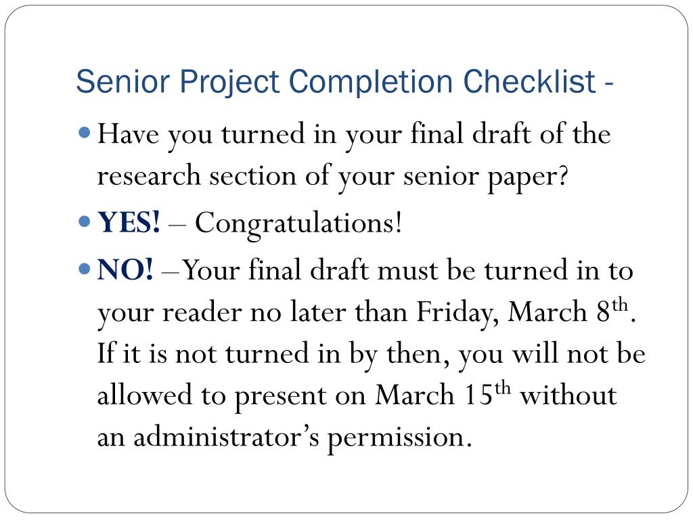Click the bullet before 'Have you turned'

84,133
